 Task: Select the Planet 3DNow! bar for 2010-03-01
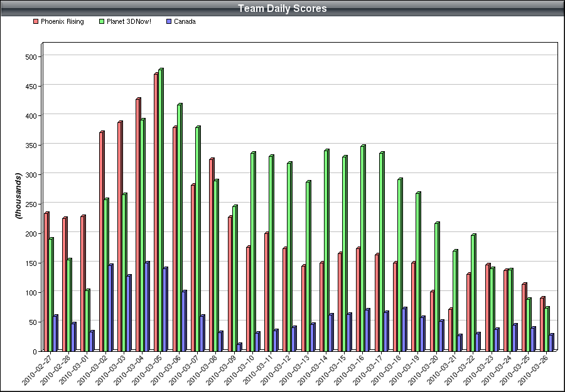[87, 320]
